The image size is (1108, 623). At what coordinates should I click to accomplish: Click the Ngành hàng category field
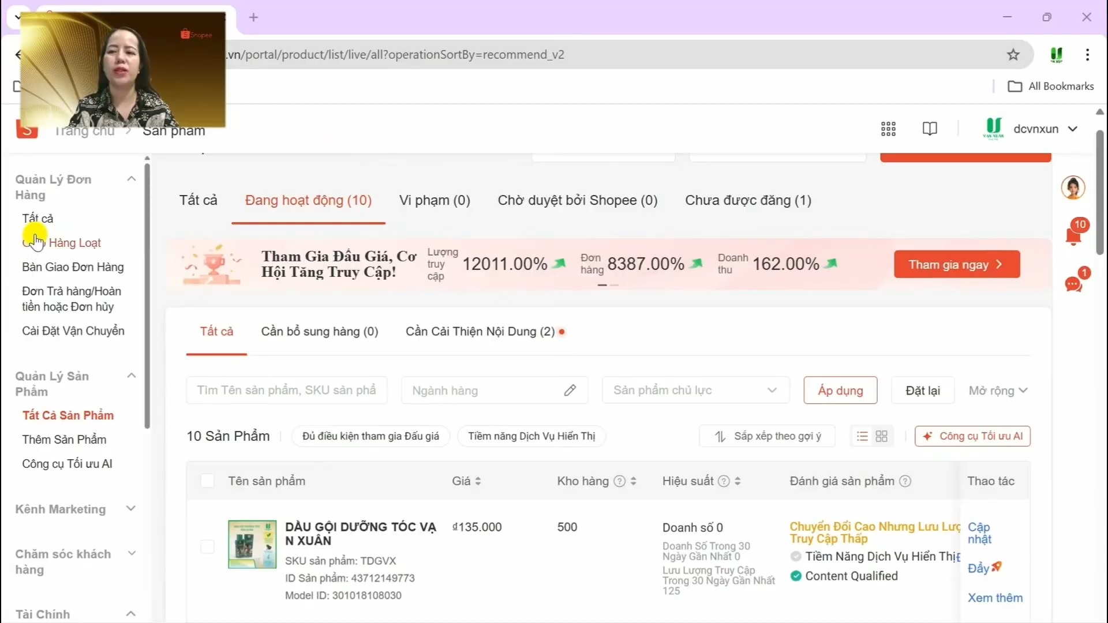click(x=495, y=391)
